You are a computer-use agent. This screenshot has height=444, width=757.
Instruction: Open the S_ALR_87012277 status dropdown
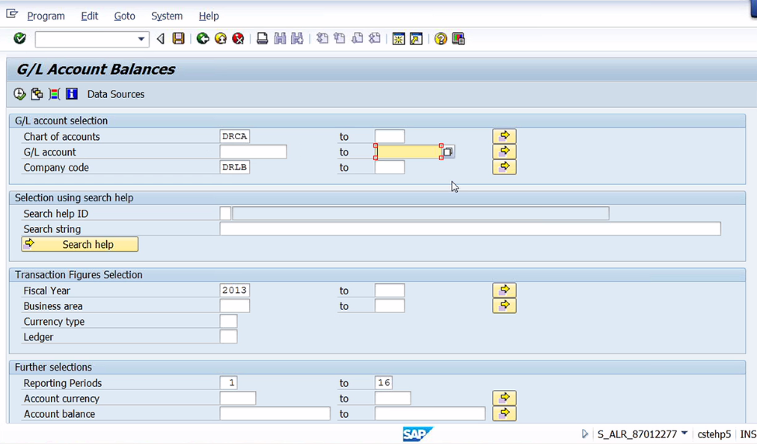point(684,434)
